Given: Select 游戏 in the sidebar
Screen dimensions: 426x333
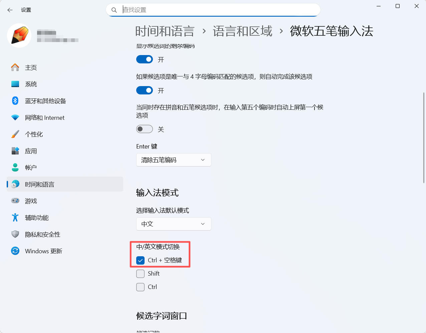Looking at the screenshot, I should pyautogui.click(x=31, y=201).
